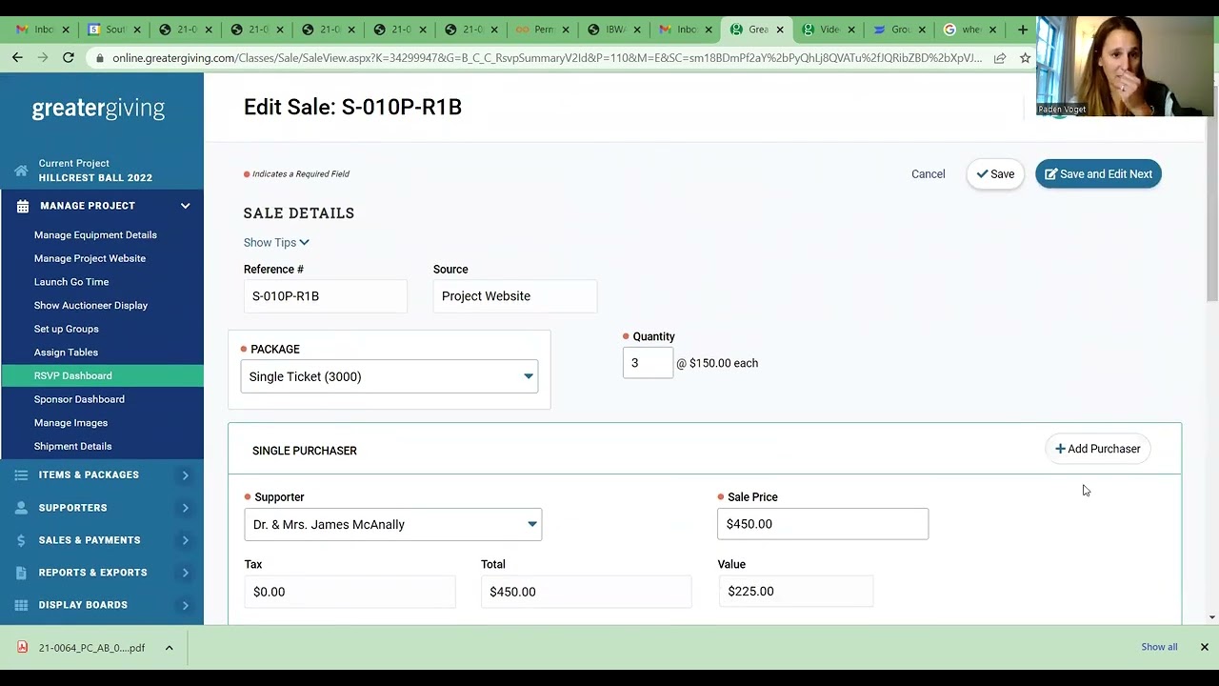Click the Total field
This screenshot has height=686, width=1219.
tap(586, 592)
